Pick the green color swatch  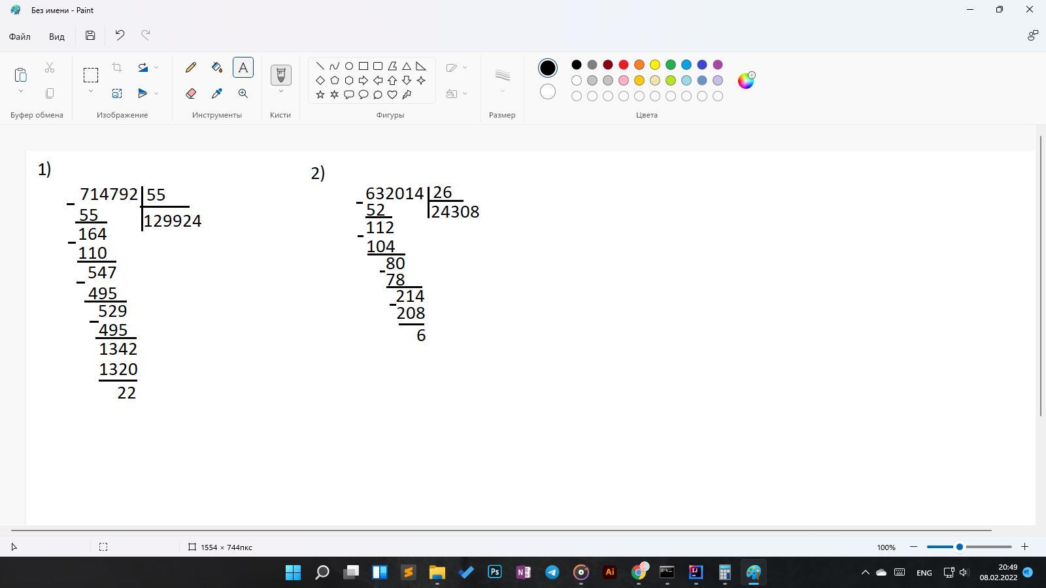tap(671, 65)
